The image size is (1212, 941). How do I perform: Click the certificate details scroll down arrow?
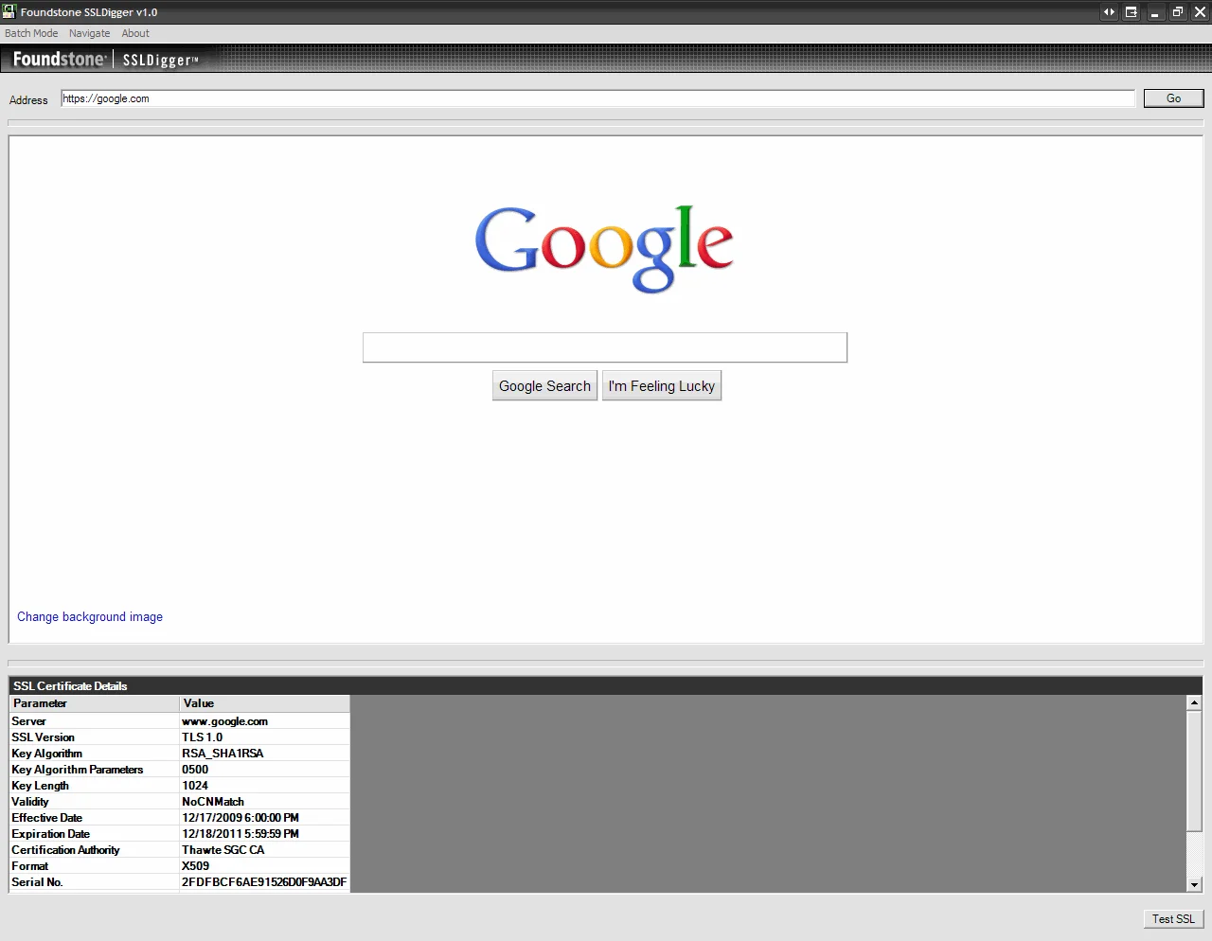pyautogui.click(x=1194, y=884)
